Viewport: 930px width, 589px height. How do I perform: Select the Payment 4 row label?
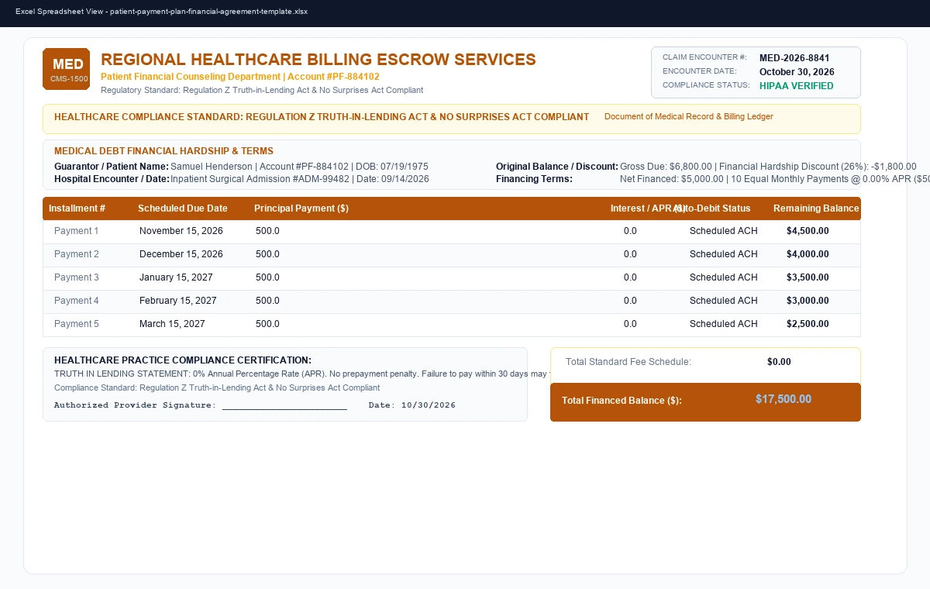(77, 301)
